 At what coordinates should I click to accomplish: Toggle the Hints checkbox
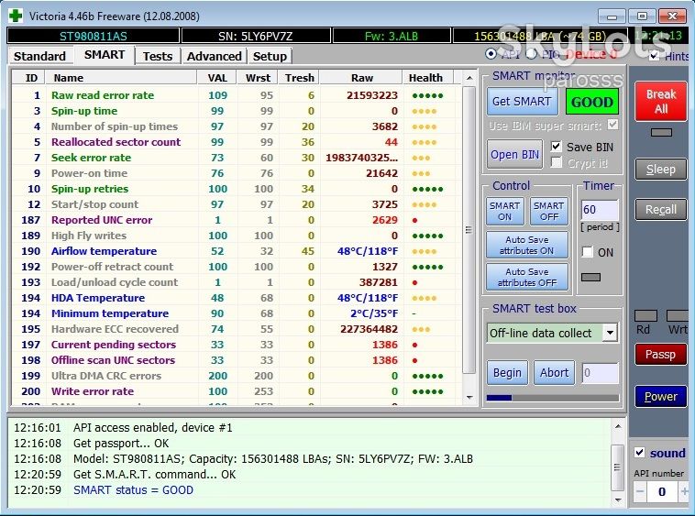[654, 56]
